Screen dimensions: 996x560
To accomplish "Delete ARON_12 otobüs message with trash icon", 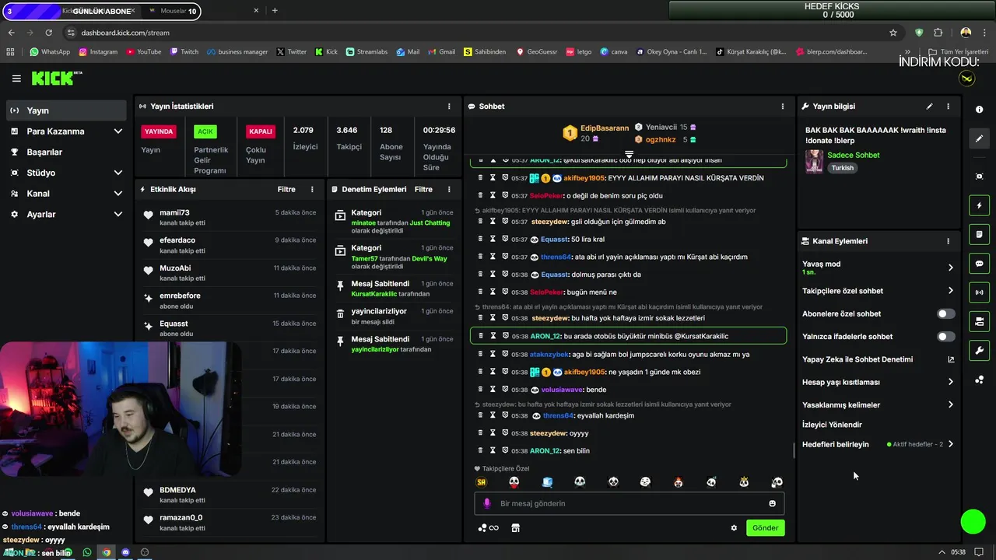I will [x=480, y=336].
